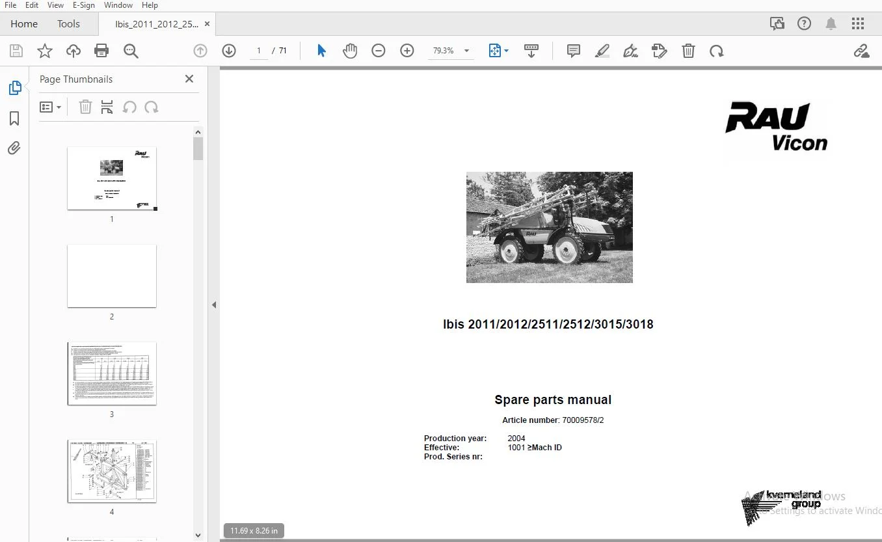Open the scrolling mode keyboard icon
Viewport: 882px width, 542px height.
coord(531,51)
